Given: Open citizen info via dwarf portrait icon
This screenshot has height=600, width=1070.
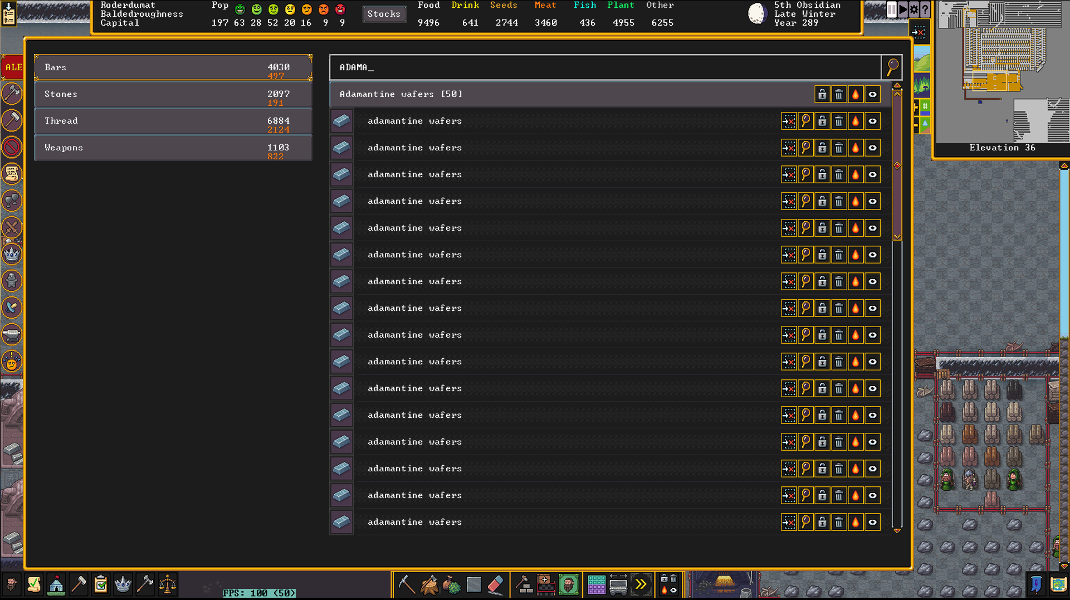Looking at the screenshot, I should point(11,584).
